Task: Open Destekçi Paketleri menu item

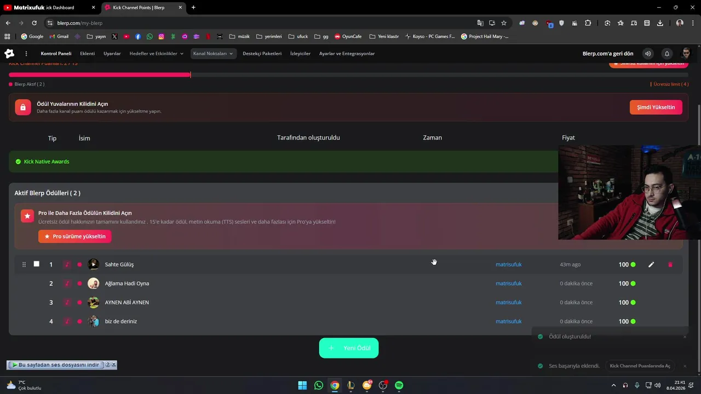Action: pos(262,54)
